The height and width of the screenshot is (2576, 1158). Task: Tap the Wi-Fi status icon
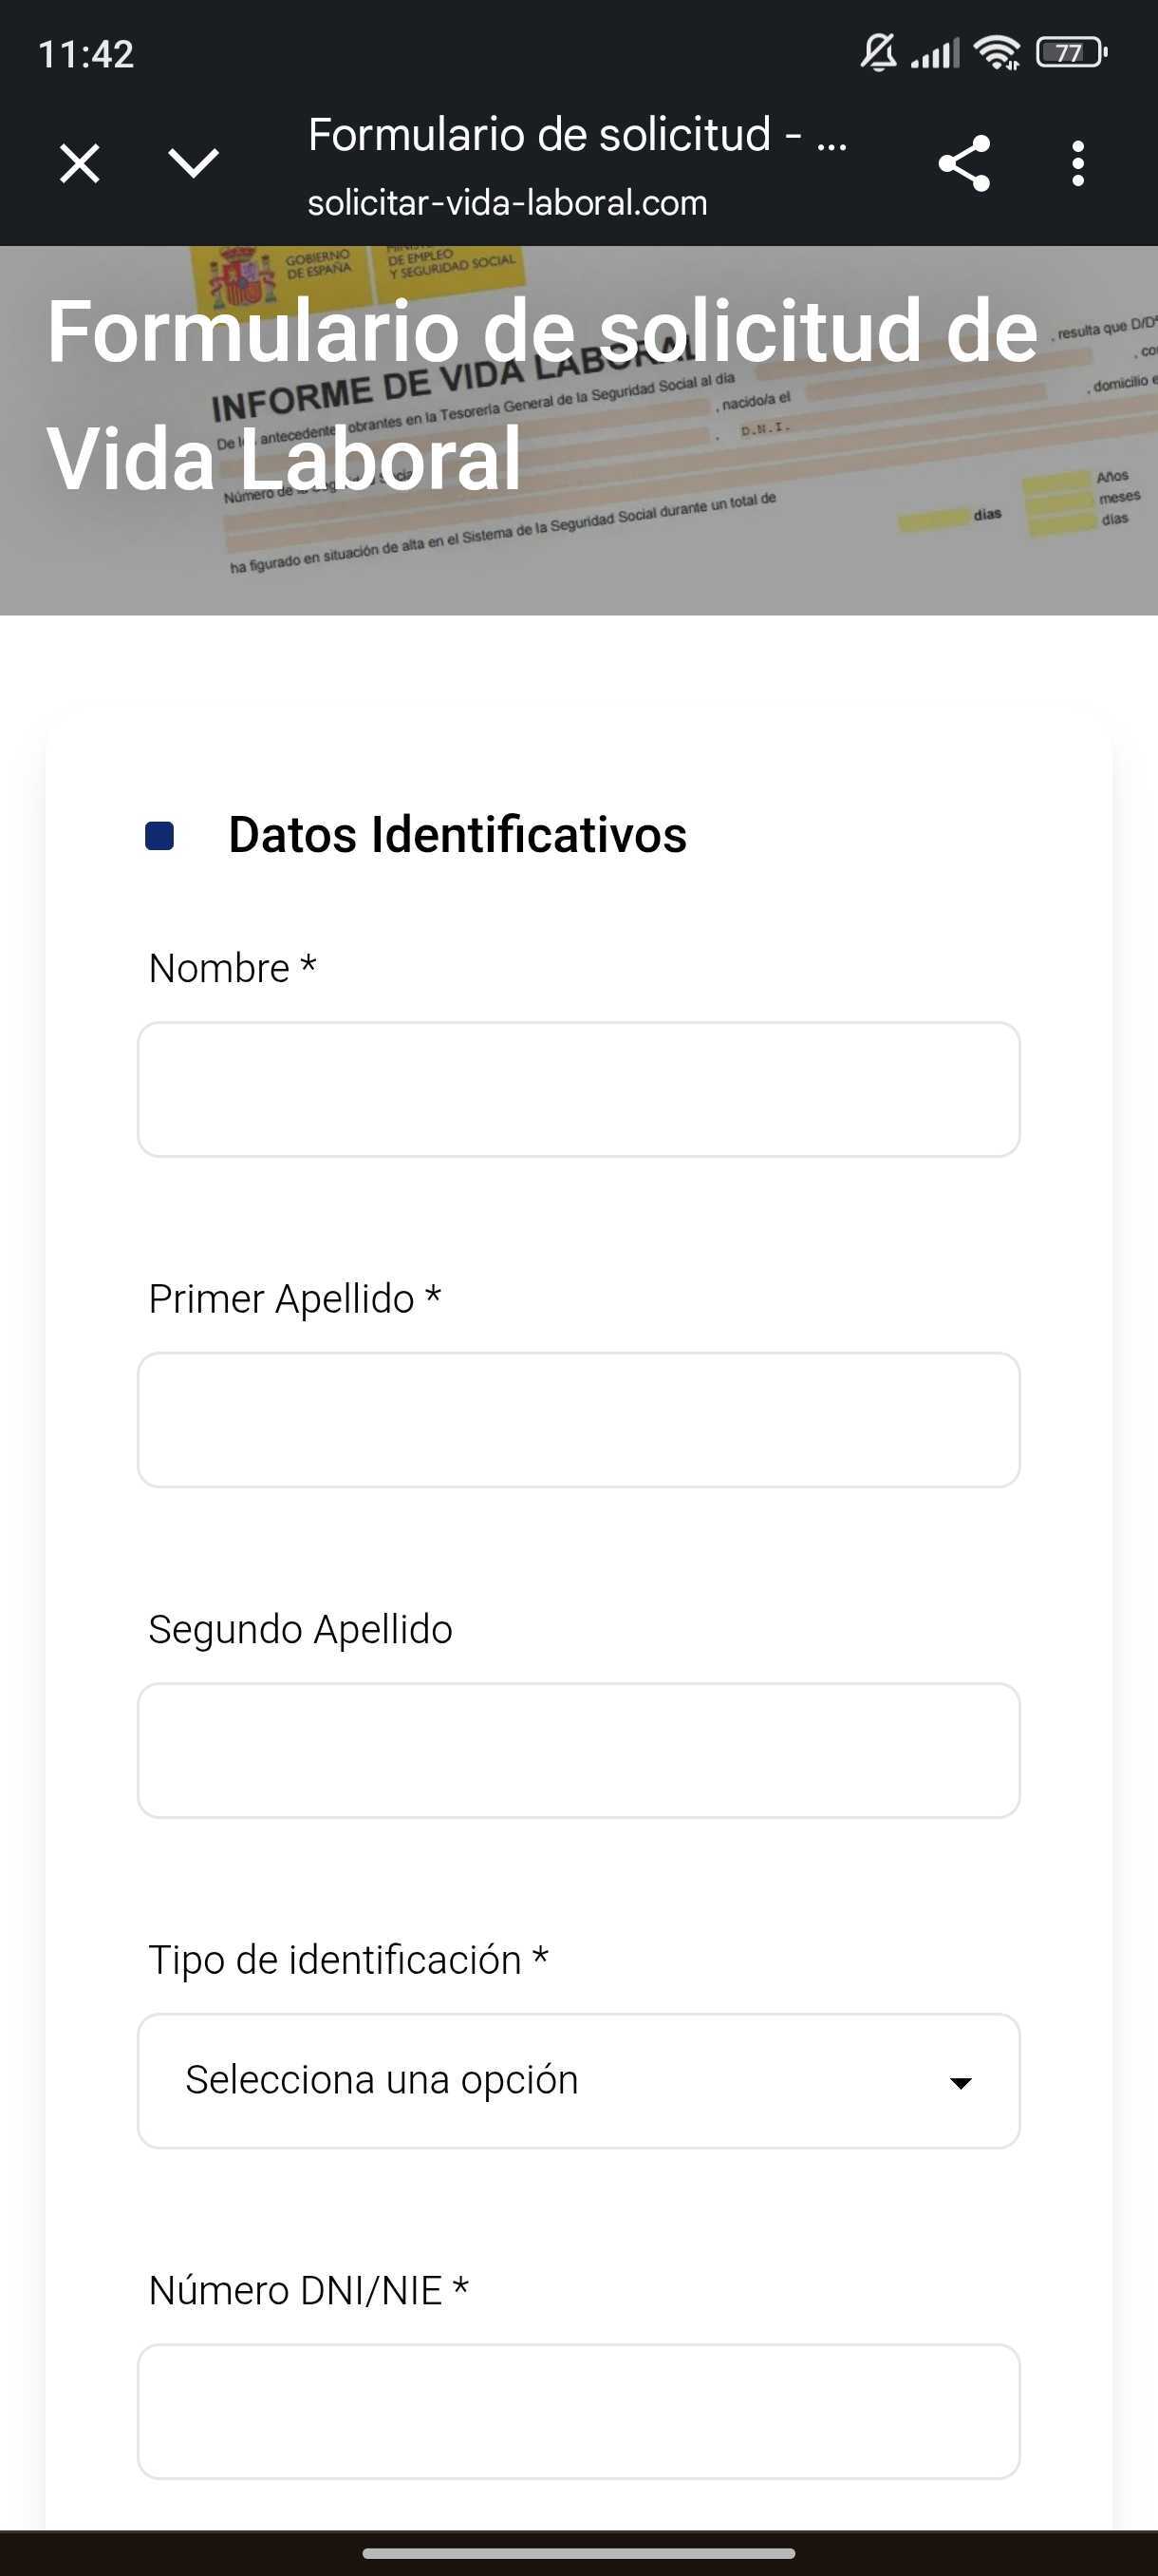(998, 52)
